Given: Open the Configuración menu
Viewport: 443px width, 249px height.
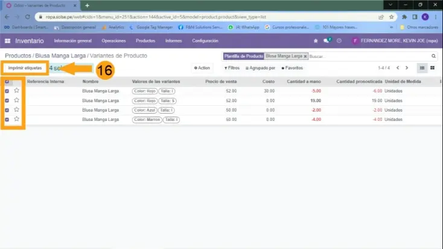Looking at the screenshot, I should click(205, 40).
